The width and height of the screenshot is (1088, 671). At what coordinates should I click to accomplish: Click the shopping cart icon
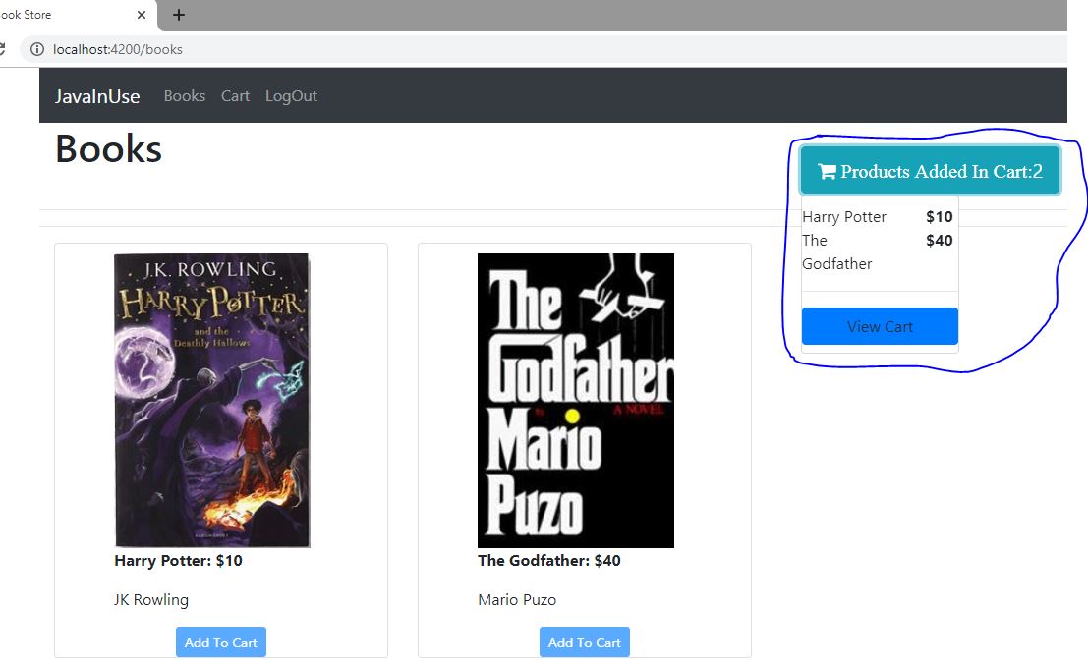tap(827, 171)
